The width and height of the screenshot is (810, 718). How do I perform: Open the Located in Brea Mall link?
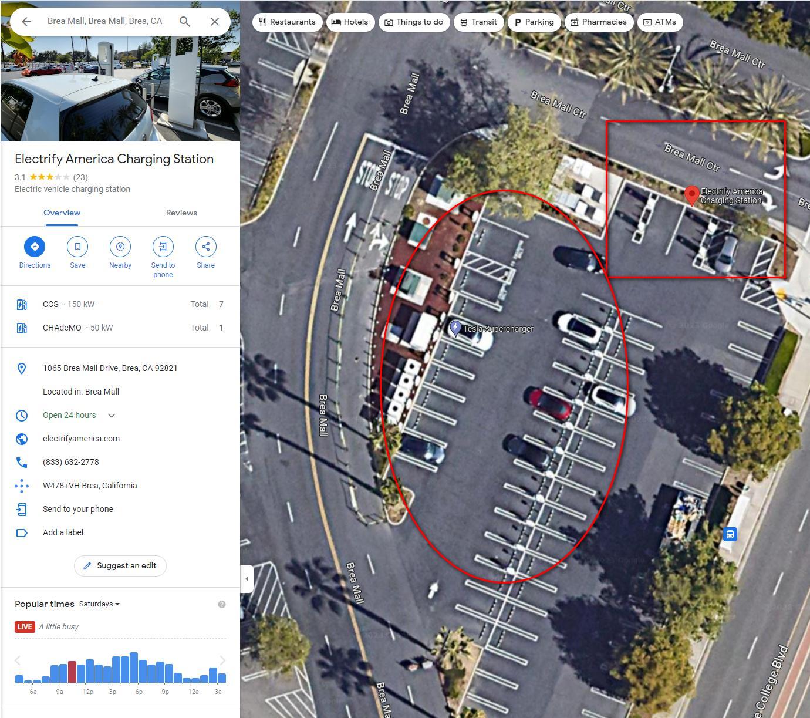[81, 392]
